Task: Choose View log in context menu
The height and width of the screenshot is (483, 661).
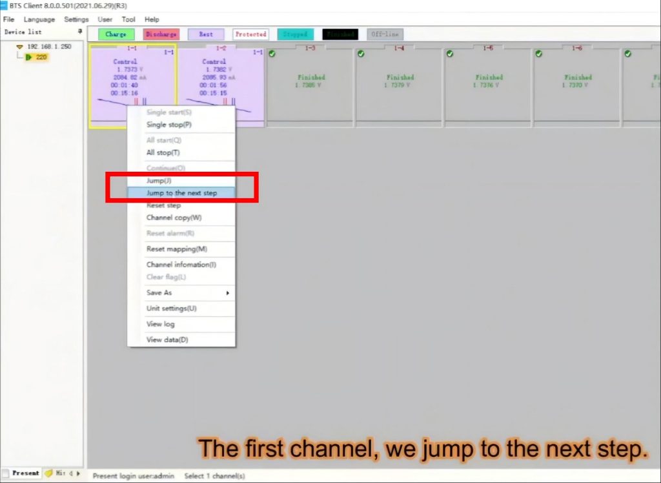Action: pyautogui.click(x=181, y=324)
